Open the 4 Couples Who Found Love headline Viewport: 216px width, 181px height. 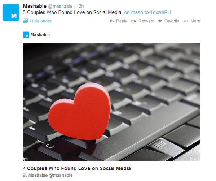77,168
